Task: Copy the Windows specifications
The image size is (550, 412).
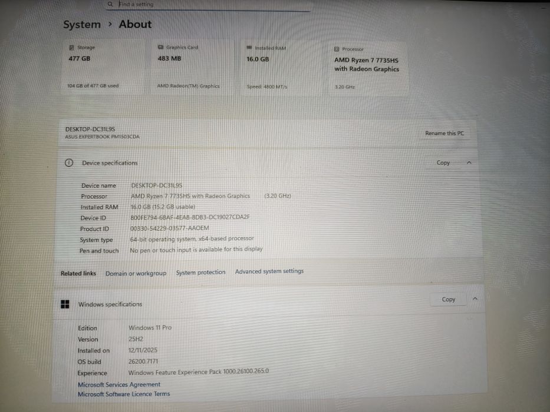Action: click(x=448, y=300)
